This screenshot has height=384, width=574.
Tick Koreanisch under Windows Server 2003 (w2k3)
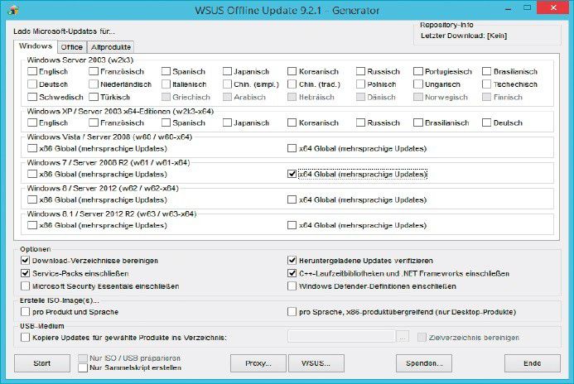(x=292, y=71)
